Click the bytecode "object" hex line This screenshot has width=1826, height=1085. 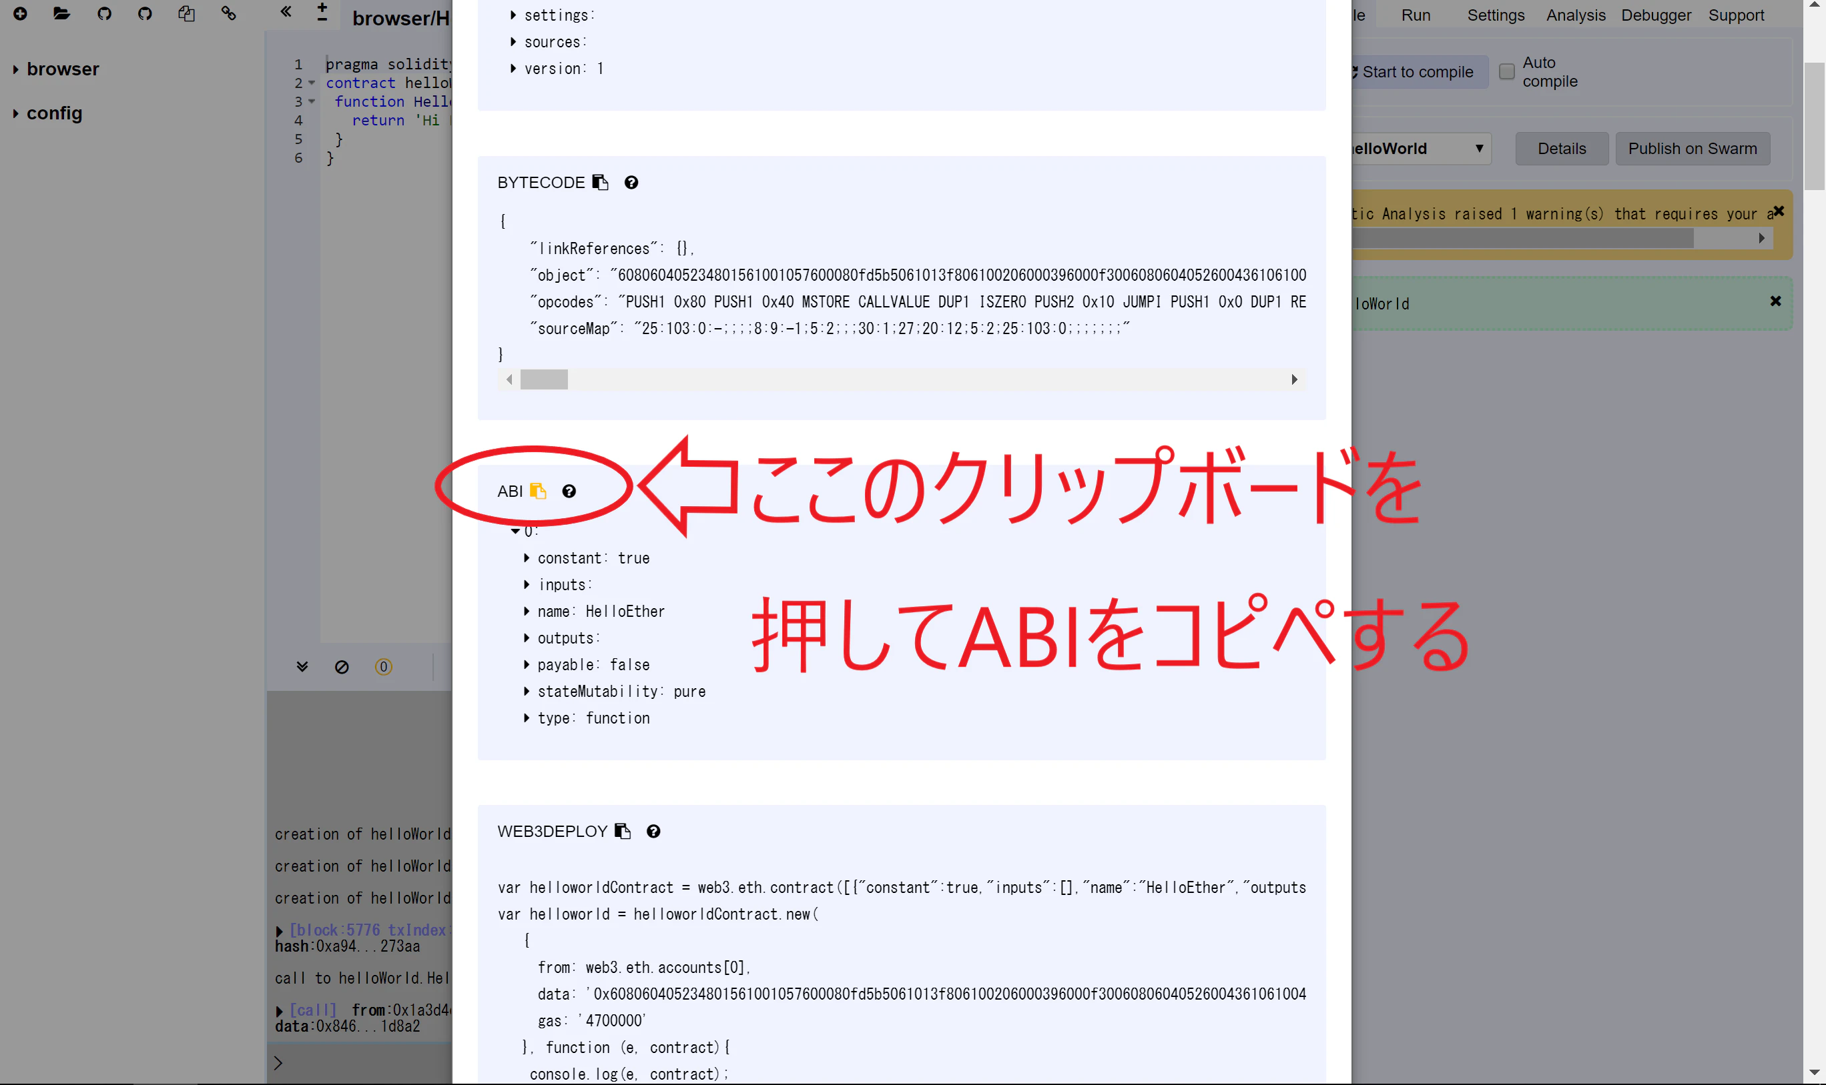(918, 275)
